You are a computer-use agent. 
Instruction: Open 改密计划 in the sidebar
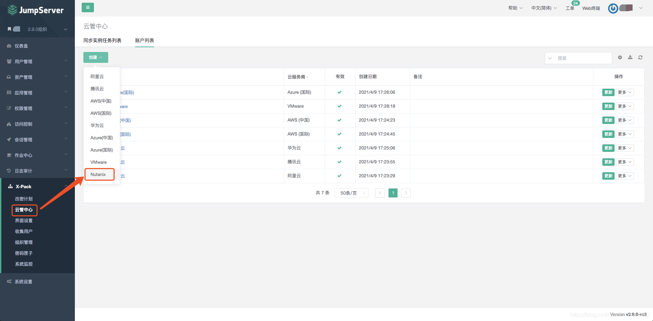point(24,199)
